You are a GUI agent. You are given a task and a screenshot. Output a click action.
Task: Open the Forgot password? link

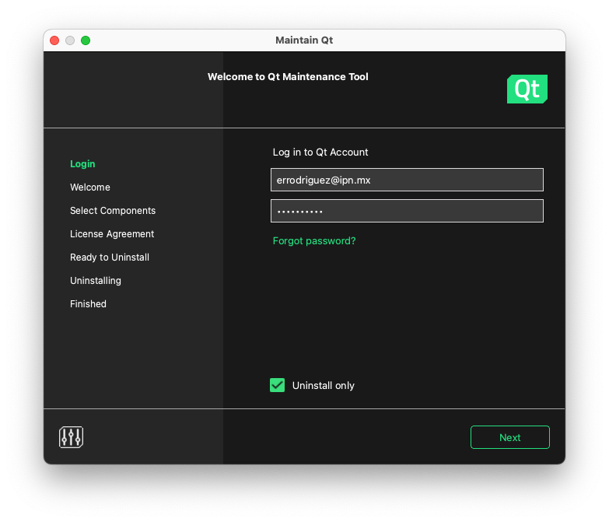[x=314, y=241]
